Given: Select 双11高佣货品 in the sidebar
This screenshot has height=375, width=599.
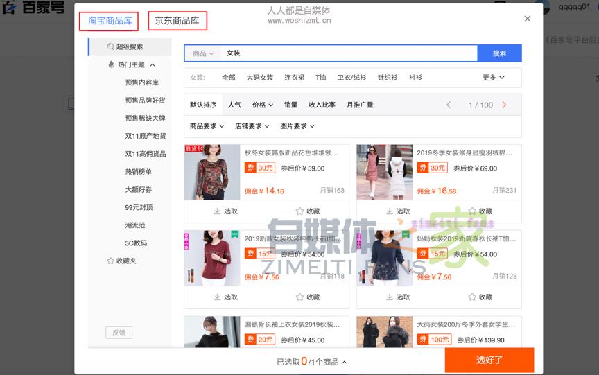Looking at the screenshot, I should 145,154.
